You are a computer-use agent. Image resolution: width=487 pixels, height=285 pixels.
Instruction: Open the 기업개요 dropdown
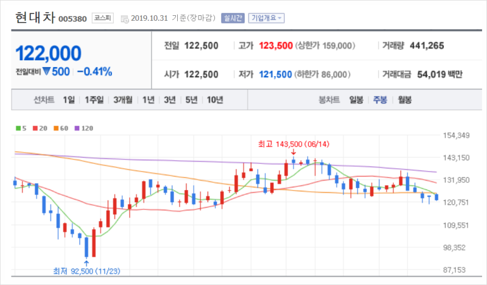266,18
